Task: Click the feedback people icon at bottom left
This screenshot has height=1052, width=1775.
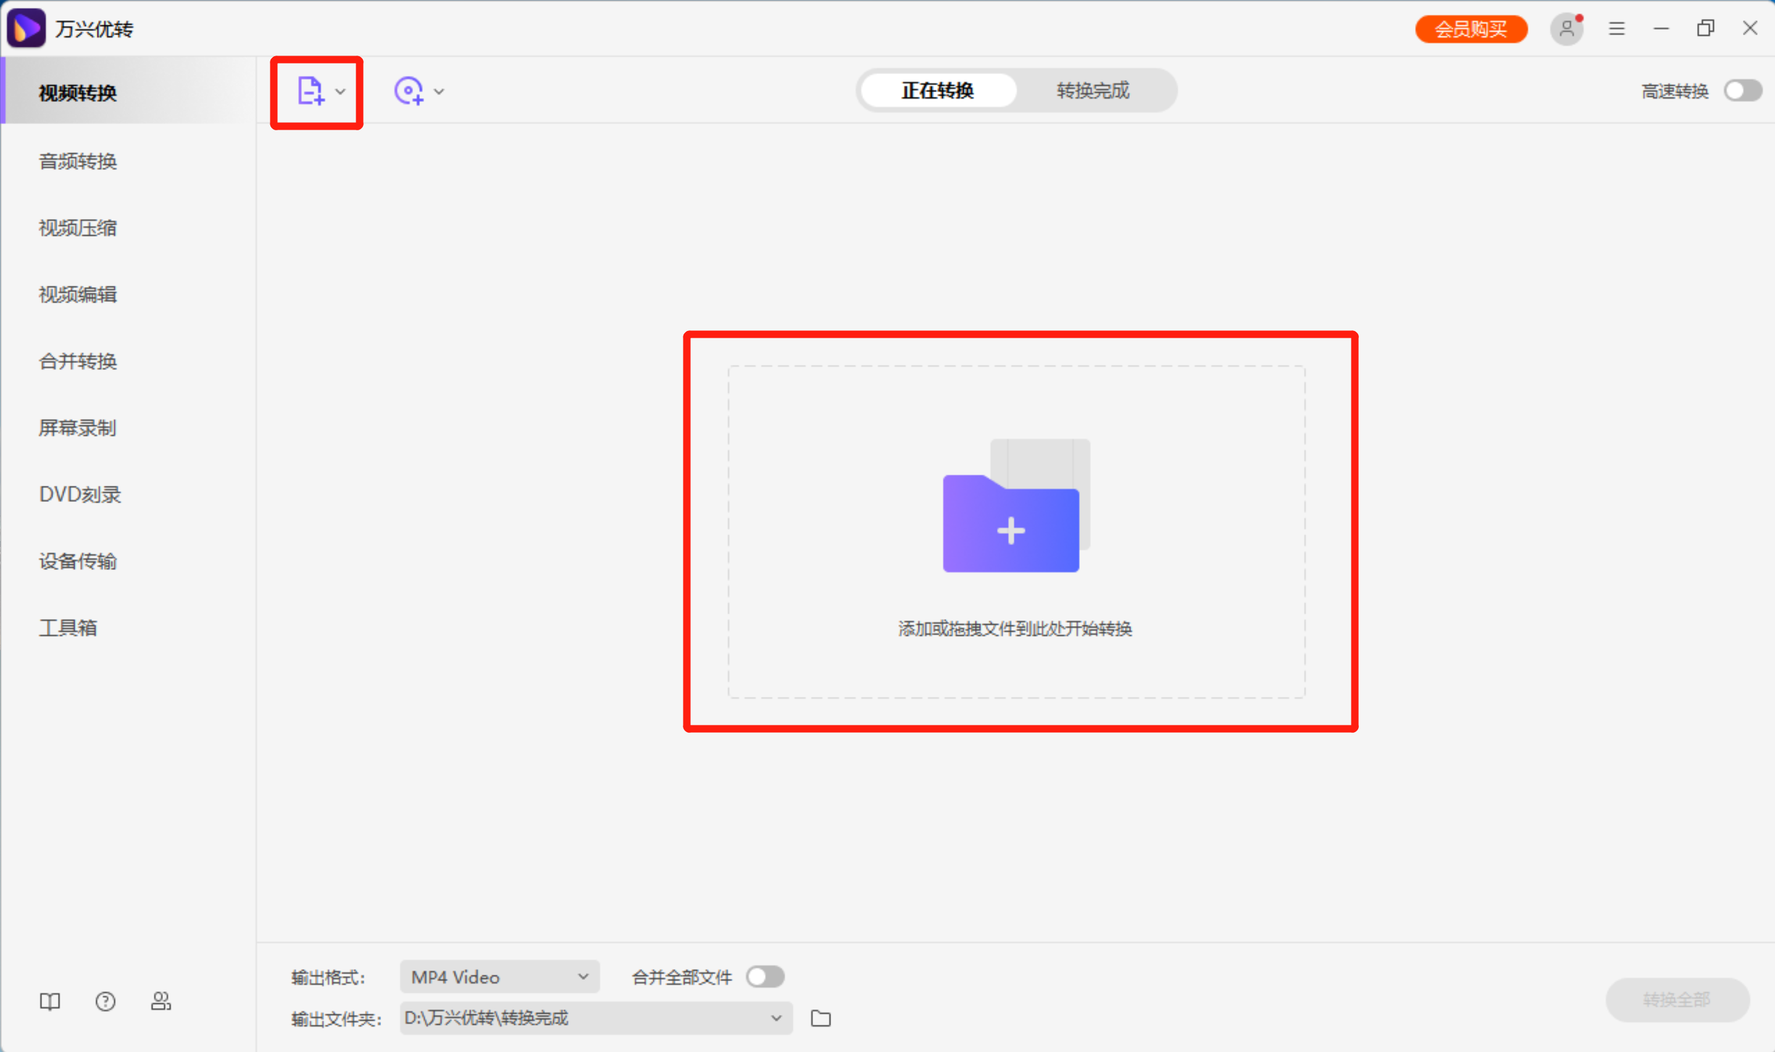Action: click(161, 1001)
